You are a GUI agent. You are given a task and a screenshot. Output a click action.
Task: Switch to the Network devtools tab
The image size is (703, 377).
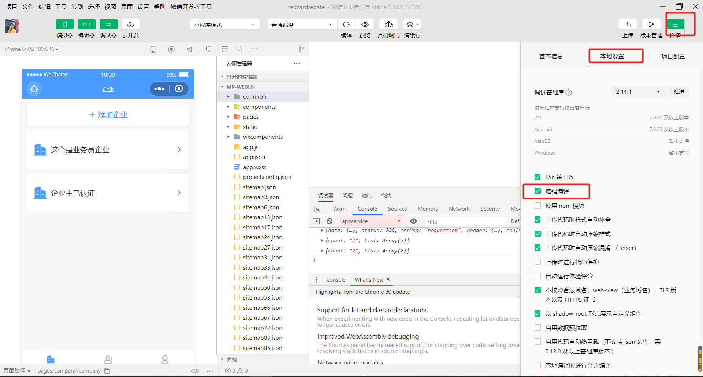459,209
